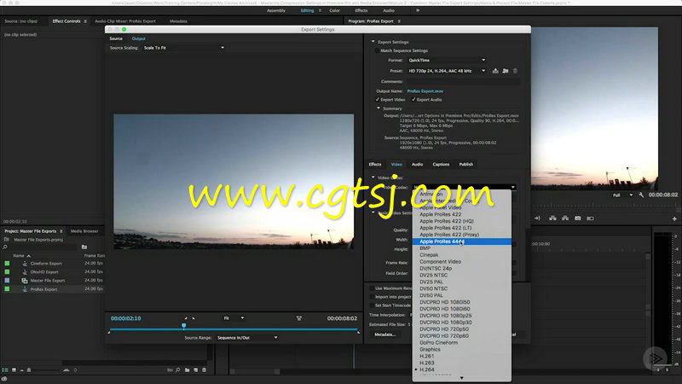Click the Import Preset icon
The image size is (682, 384).
point(505,71)
